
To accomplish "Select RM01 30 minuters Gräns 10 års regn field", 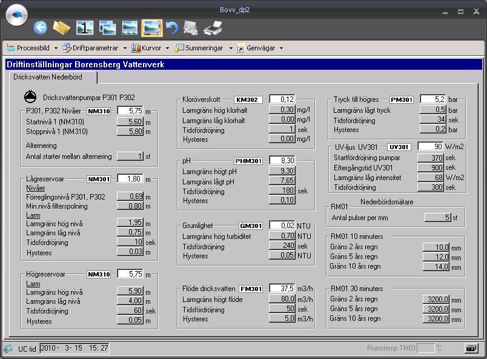I will point(436,318).
